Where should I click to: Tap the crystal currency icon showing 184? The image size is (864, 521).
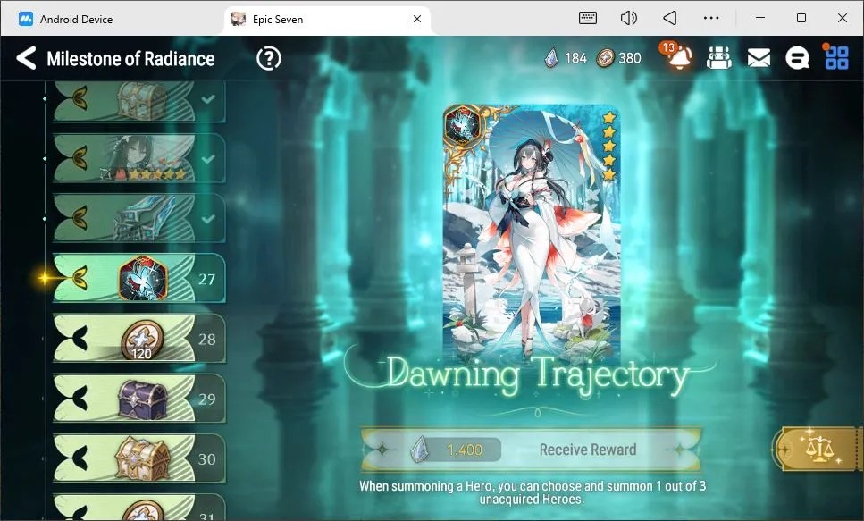551,58
